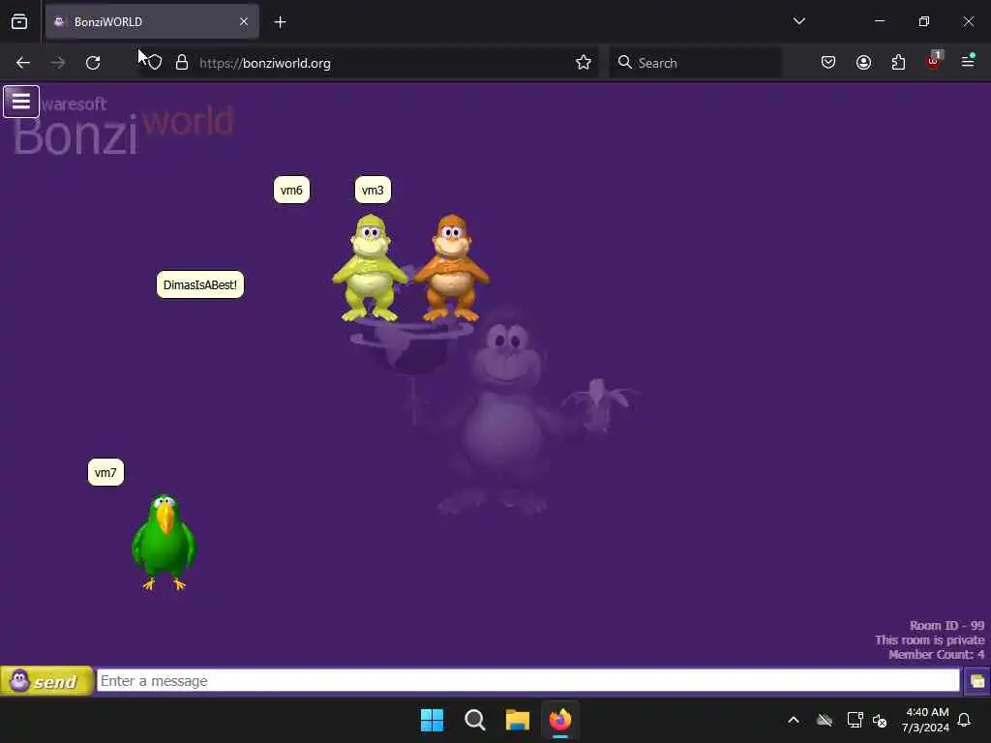The image size is (991, 743).
Task: Click the This room is private text
Action: [x=930, y=640]
